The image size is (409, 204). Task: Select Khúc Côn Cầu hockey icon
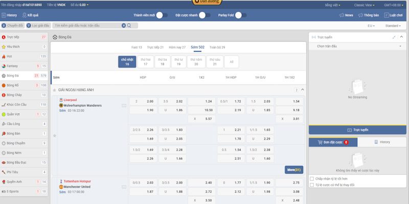(x=4, y=105)
